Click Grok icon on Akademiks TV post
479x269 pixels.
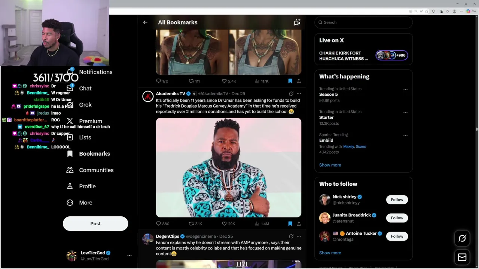click(x=291, y=94)
